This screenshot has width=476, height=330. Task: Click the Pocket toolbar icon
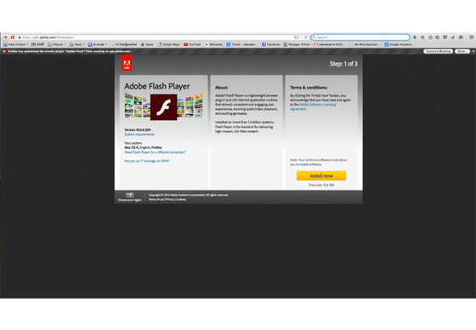point(445,37)
